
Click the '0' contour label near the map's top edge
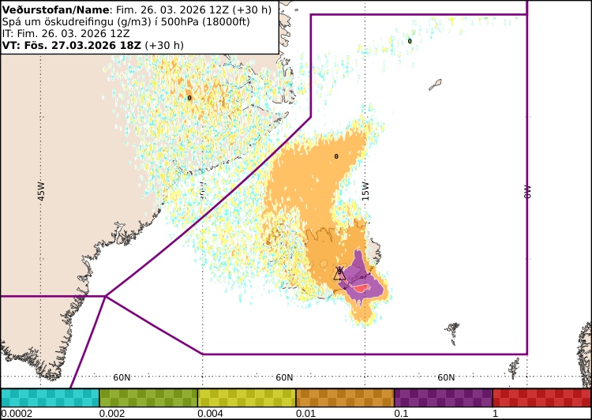(410, 41)
